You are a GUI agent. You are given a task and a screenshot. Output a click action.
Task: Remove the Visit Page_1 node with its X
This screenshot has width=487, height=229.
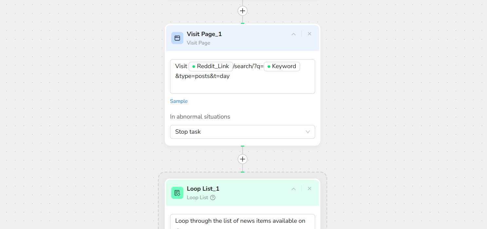(309, 34)
